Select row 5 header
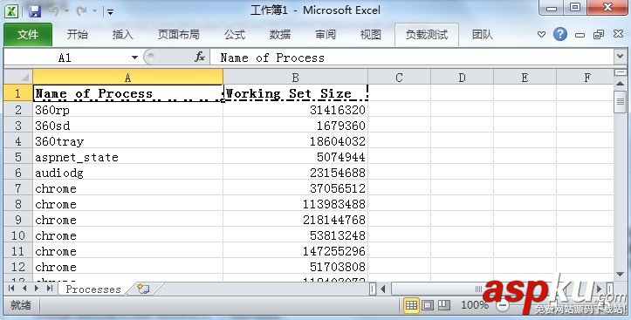 click(x=18, y=157)
